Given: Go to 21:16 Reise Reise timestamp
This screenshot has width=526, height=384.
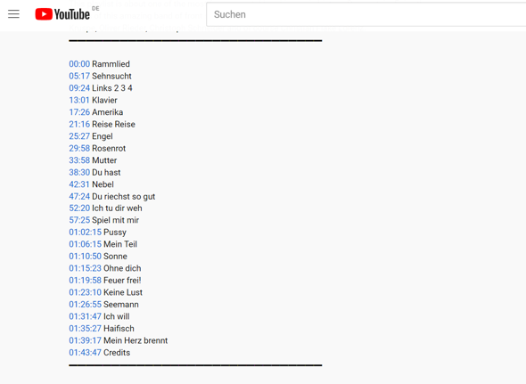Looking at the screenshot, I should pyautogui.click(x=79, y=125).
